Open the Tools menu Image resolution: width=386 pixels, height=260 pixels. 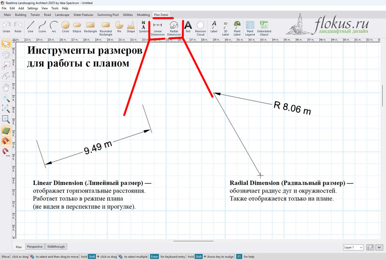click(x=55, y=8)
